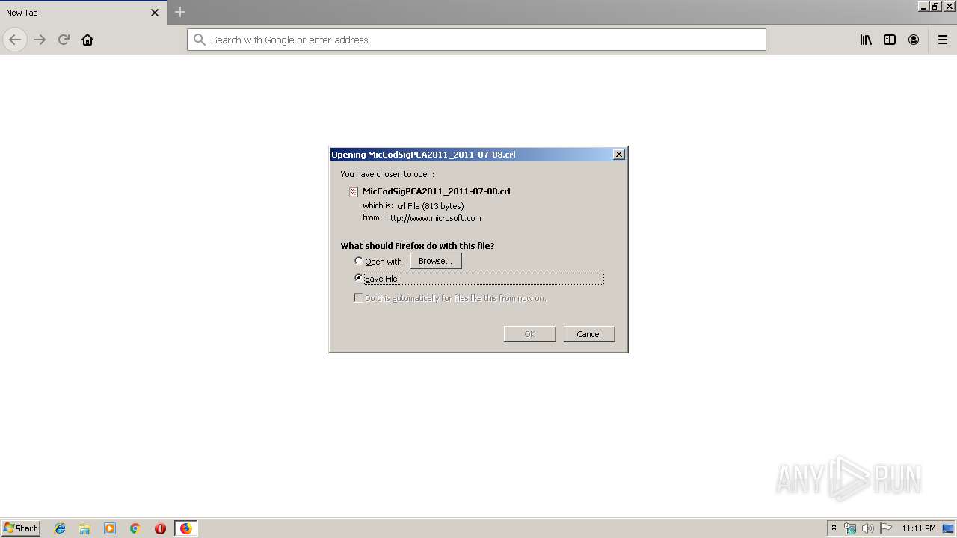Open Windows Media Player from taskbar

(110, 528)
